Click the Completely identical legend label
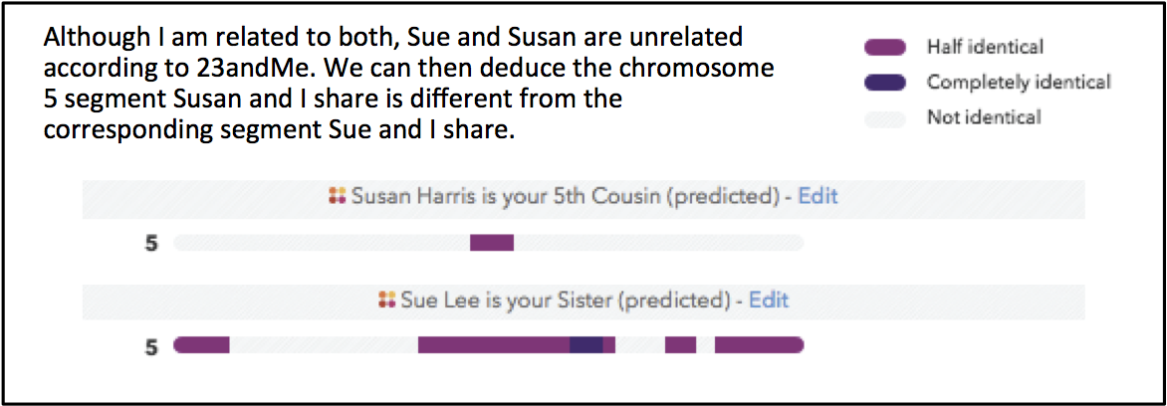The height and width of the screenshot is (406, 1167). point(1019,82)
